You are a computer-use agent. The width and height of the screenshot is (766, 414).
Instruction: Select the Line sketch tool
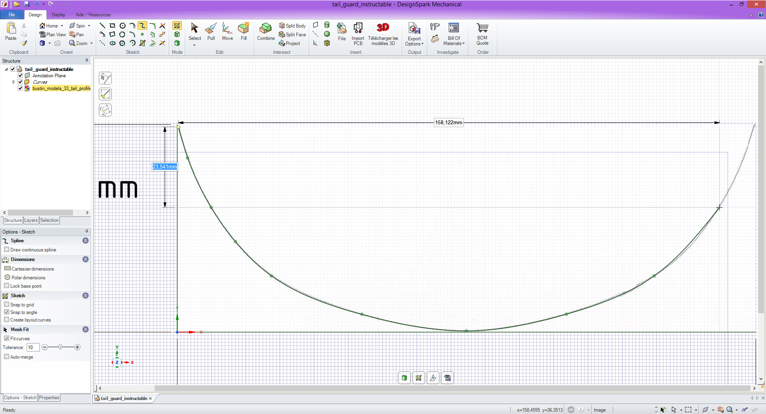click(x=102, y=26)
